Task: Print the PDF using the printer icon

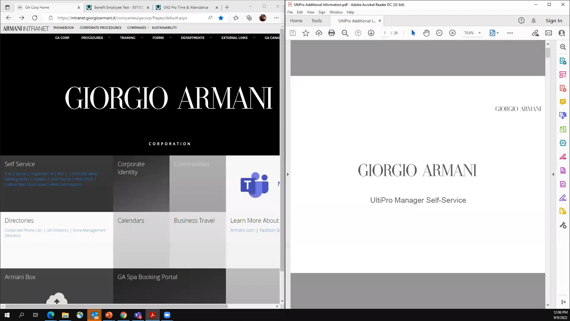Action: pos(332,33)
